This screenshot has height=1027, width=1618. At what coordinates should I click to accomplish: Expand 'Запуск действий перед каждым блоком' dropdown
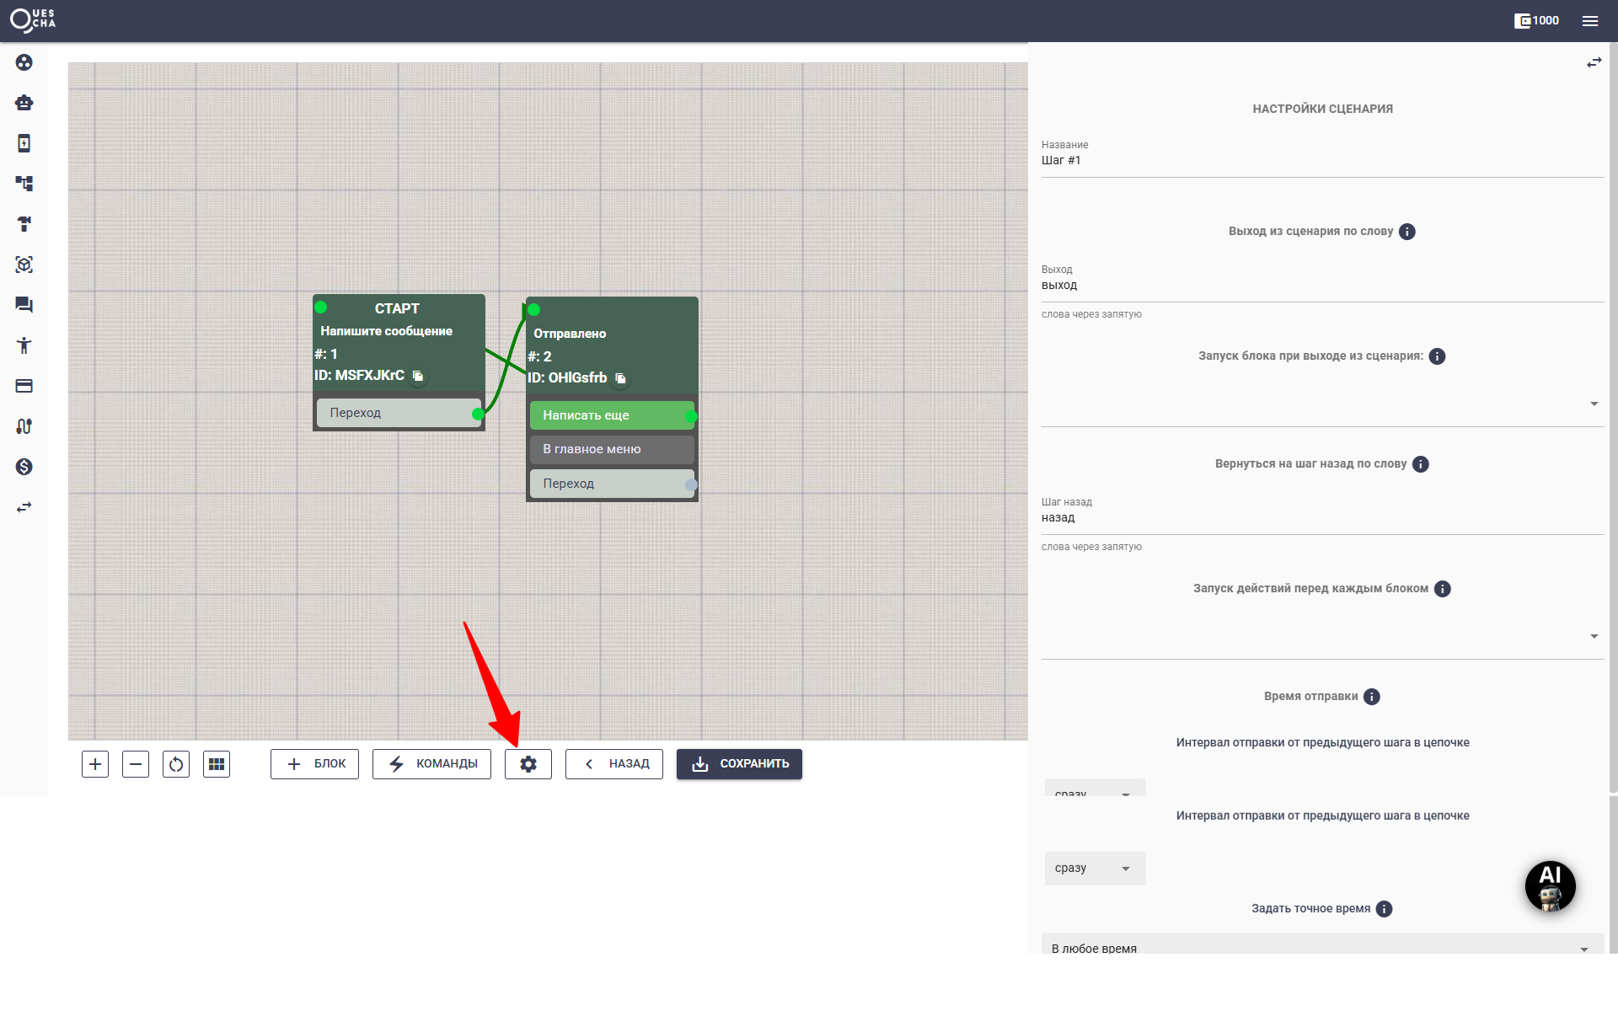[x=1594, y=637]
